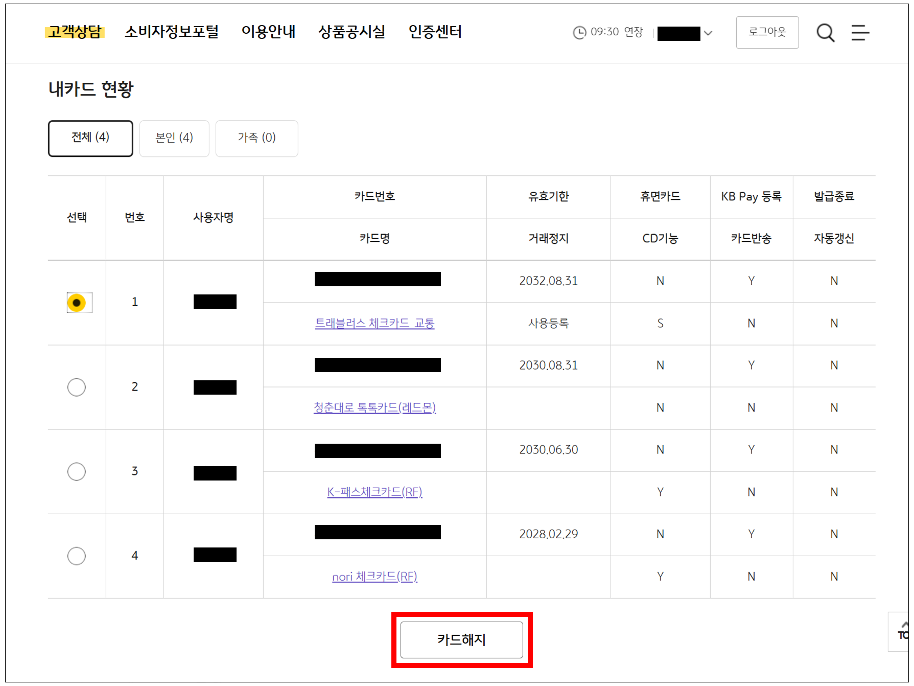The width and height of the screenshot is (914, 686).
Task: Expand the user name dropdown chevron
Action: tap(708, 33)
